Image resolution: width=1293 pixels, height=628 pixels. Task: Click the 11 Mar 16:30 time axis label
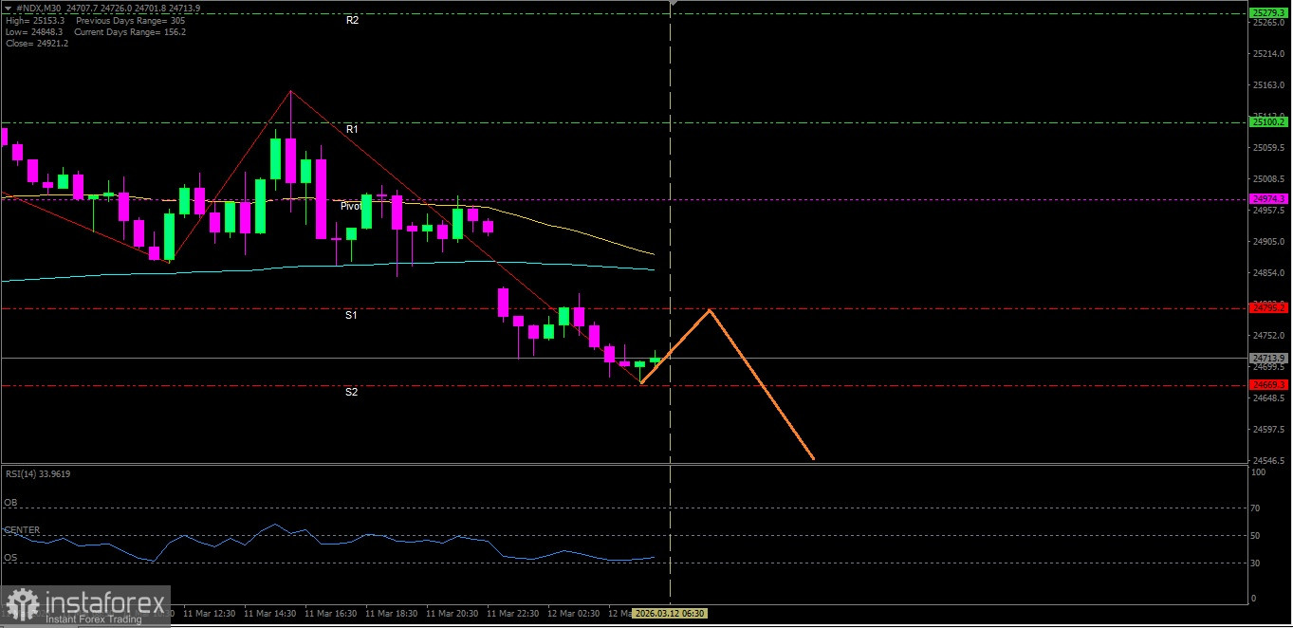331,614
